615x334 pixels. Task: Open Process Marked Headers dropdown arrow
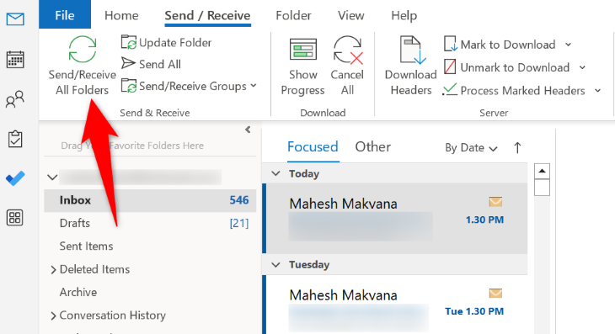click(598, 91)
